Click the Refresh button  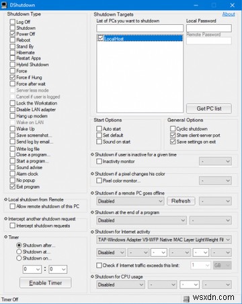point(181,201)
